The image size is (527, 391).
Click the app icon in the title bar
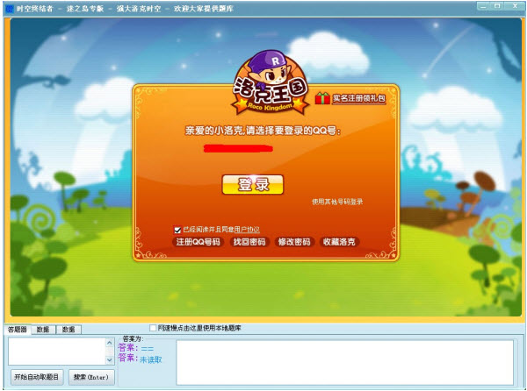[x=10, y=9]
